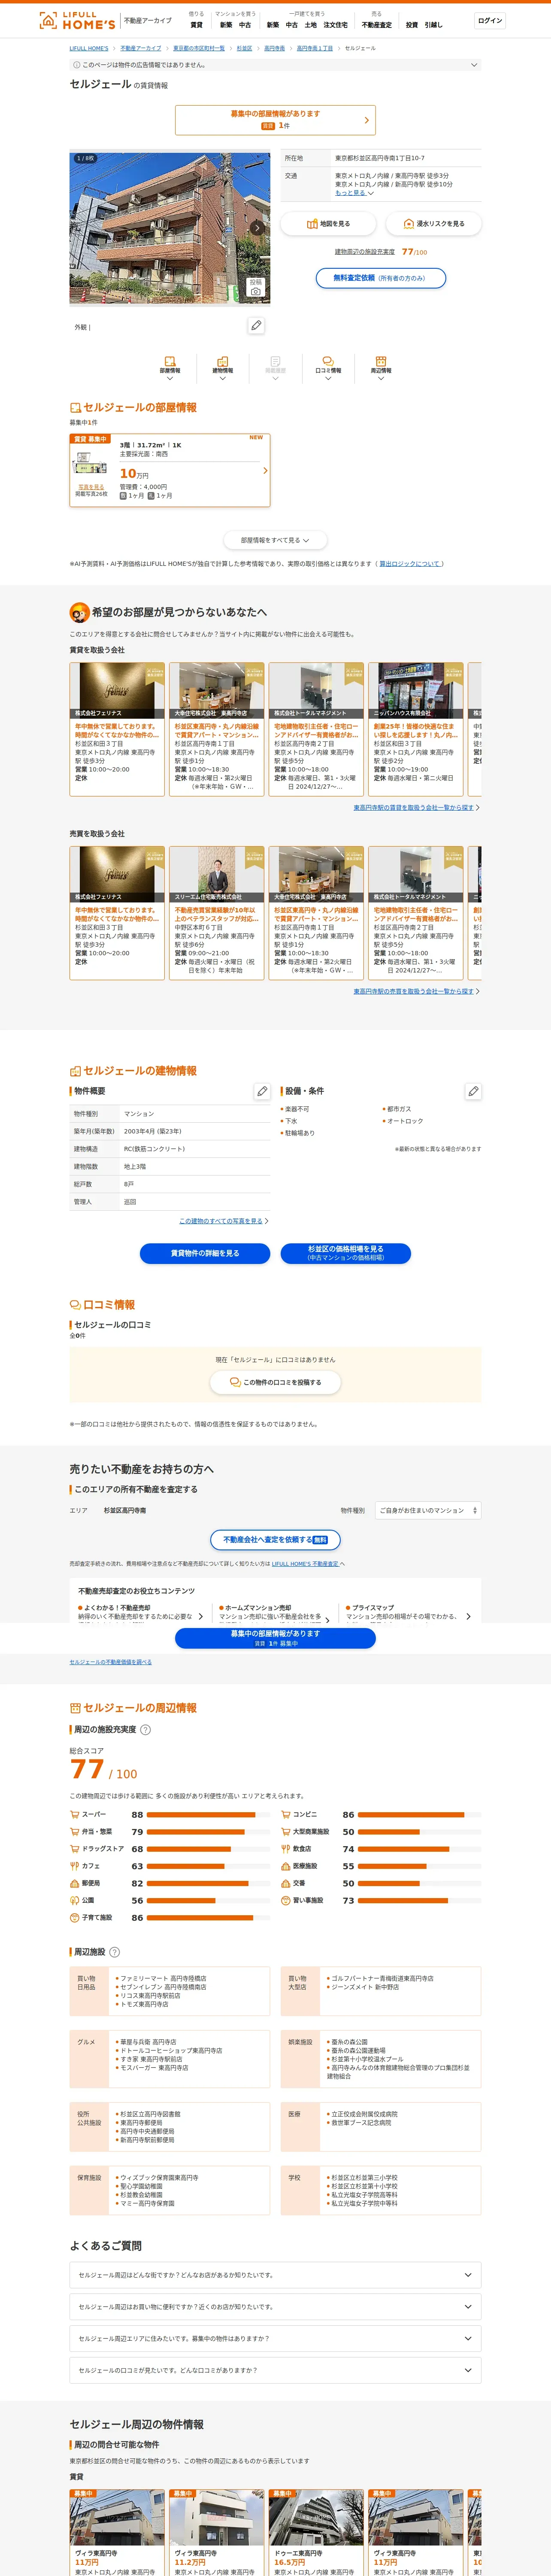Expand FAQ 口コミが見たいです question
Screen dimensions: 551x2576
tap(275, 2370)
